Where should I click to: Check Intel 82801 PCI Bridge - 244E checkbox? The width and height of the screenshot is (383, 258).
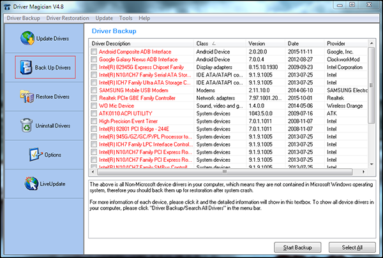(94, 129)
